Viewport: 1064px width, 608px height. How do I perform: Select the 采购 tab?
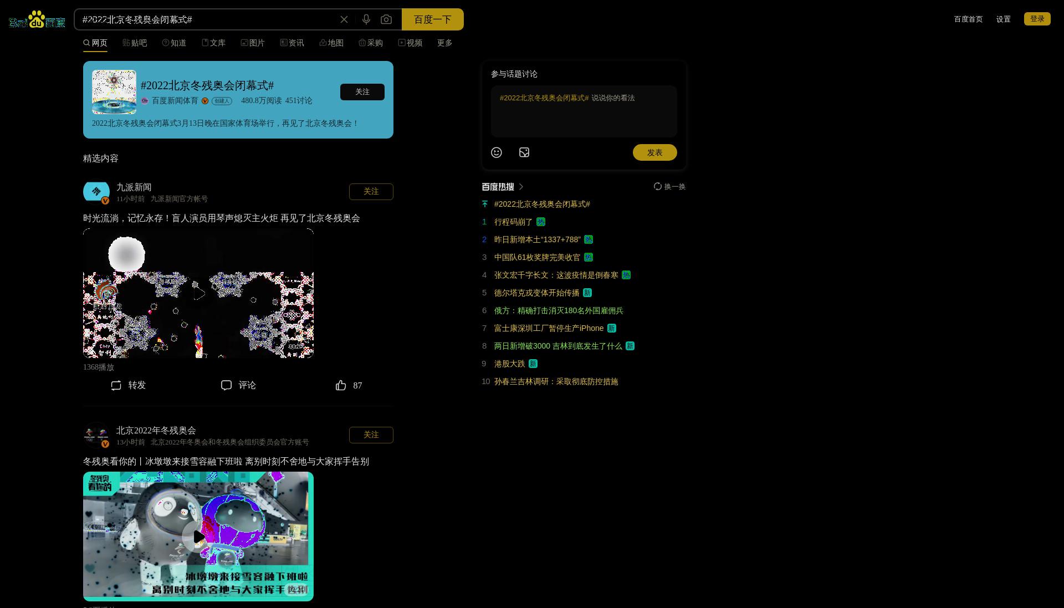[371, 43]
